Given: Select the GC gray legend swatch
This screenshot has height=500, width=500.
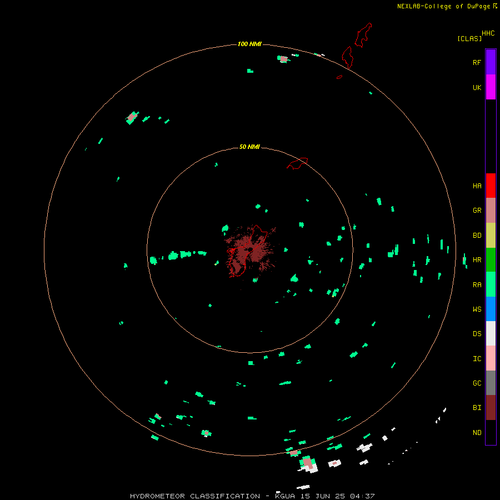Looking at the screenshot, I should tap(491, 383).
